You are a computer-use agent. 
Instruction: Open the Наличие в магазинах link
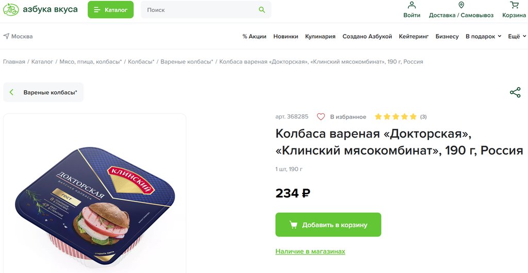310,251
